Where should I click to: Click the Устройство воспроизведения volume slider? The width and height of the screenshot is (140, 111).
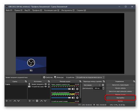click(x=61, y=98)
